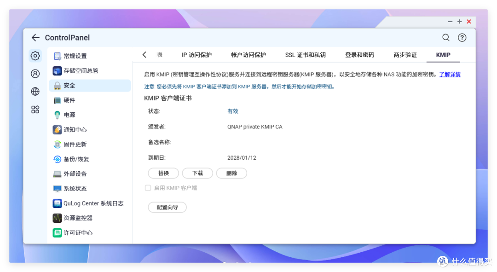Open 通知中心 in the sidebar
497x272 pixels.
90,130
